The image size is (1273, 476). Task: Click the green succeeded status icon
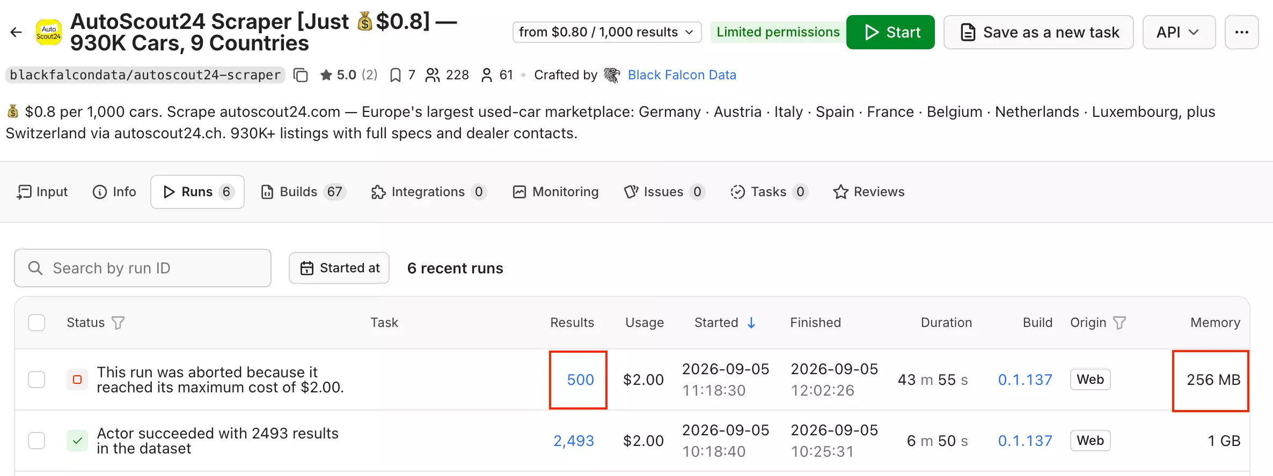77,441
